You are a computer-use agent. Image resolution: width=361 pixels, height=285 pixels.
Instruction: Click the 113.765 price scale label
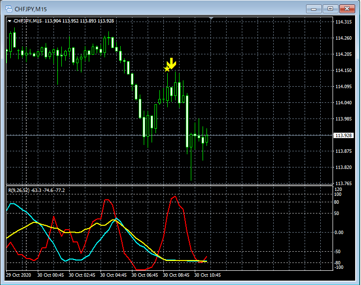343,183
